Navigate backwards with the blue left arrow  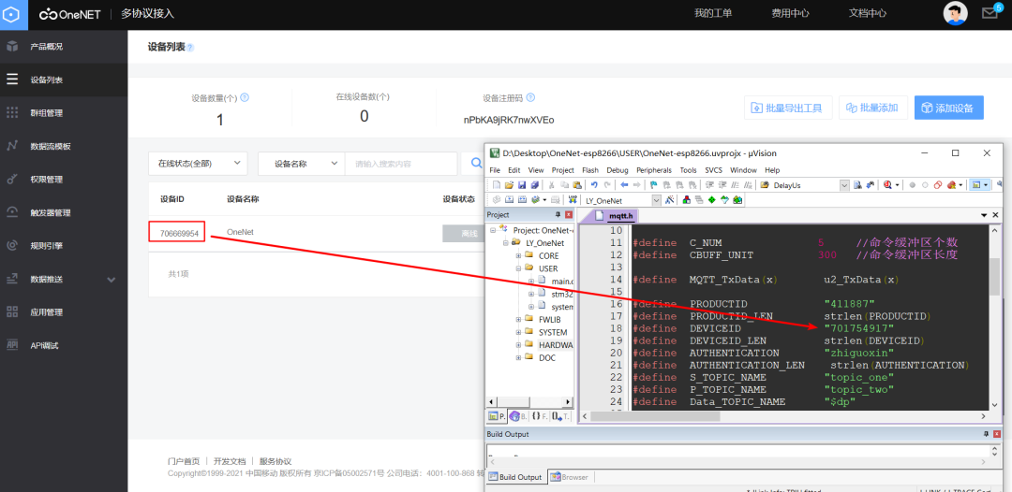(624, 185)
